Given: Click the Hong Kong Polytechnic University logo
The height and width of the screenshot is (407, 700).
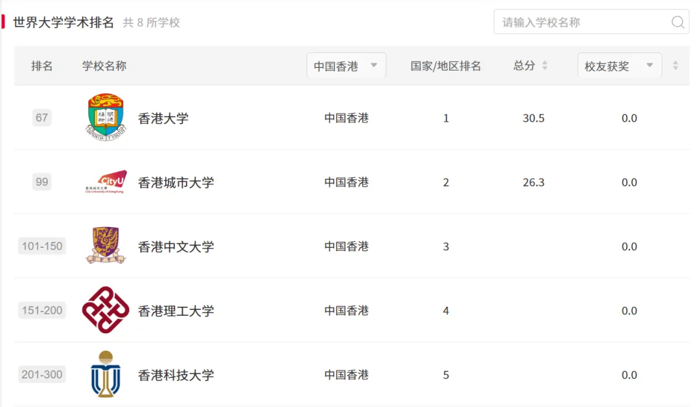Looking at the screenshot, I should click(x=106, y=310).
